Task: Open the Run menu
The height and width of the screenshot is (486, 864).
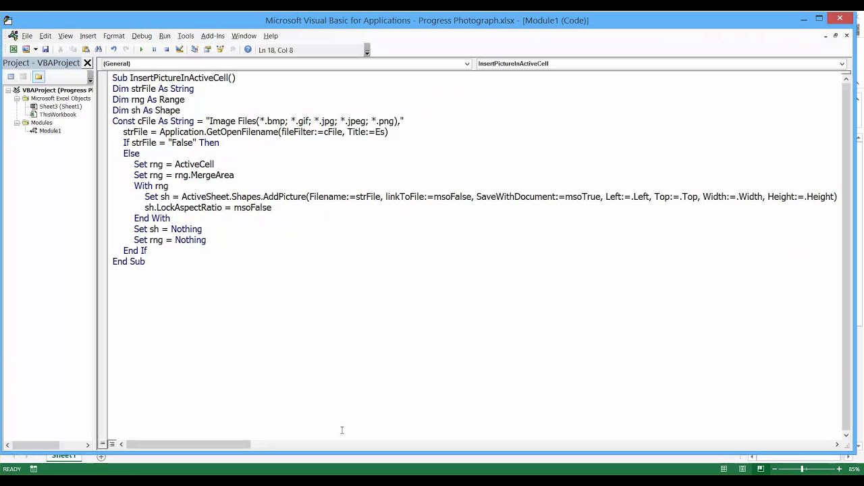Action: (x=165, y=36)
